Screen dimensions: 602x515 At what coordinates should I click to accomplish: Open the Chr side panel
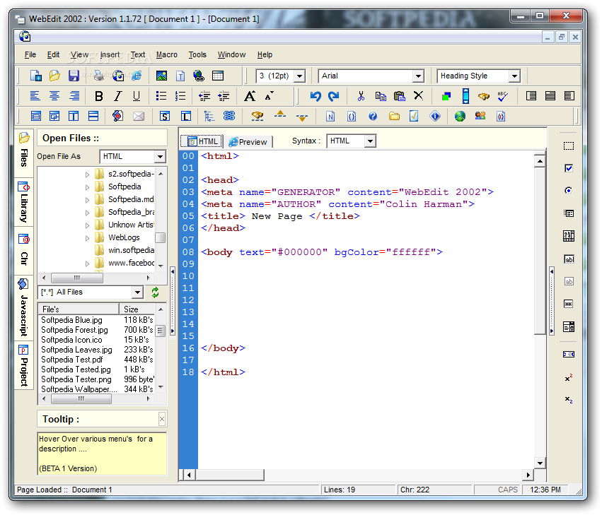pyautogui.click(x=24, y=251)
